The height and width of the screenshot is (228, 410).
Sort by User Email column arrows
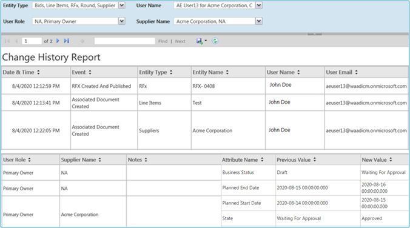coord(357,72)
